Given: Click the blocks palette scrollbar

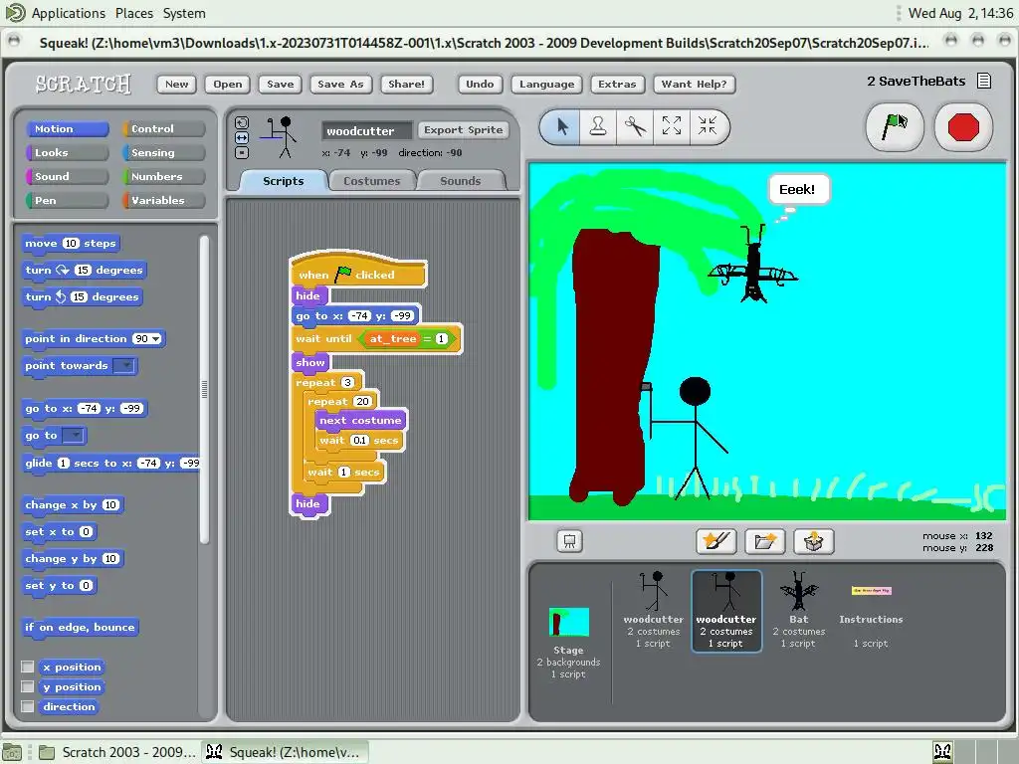Looking at the screenshot, I should [x=204, y=389].
